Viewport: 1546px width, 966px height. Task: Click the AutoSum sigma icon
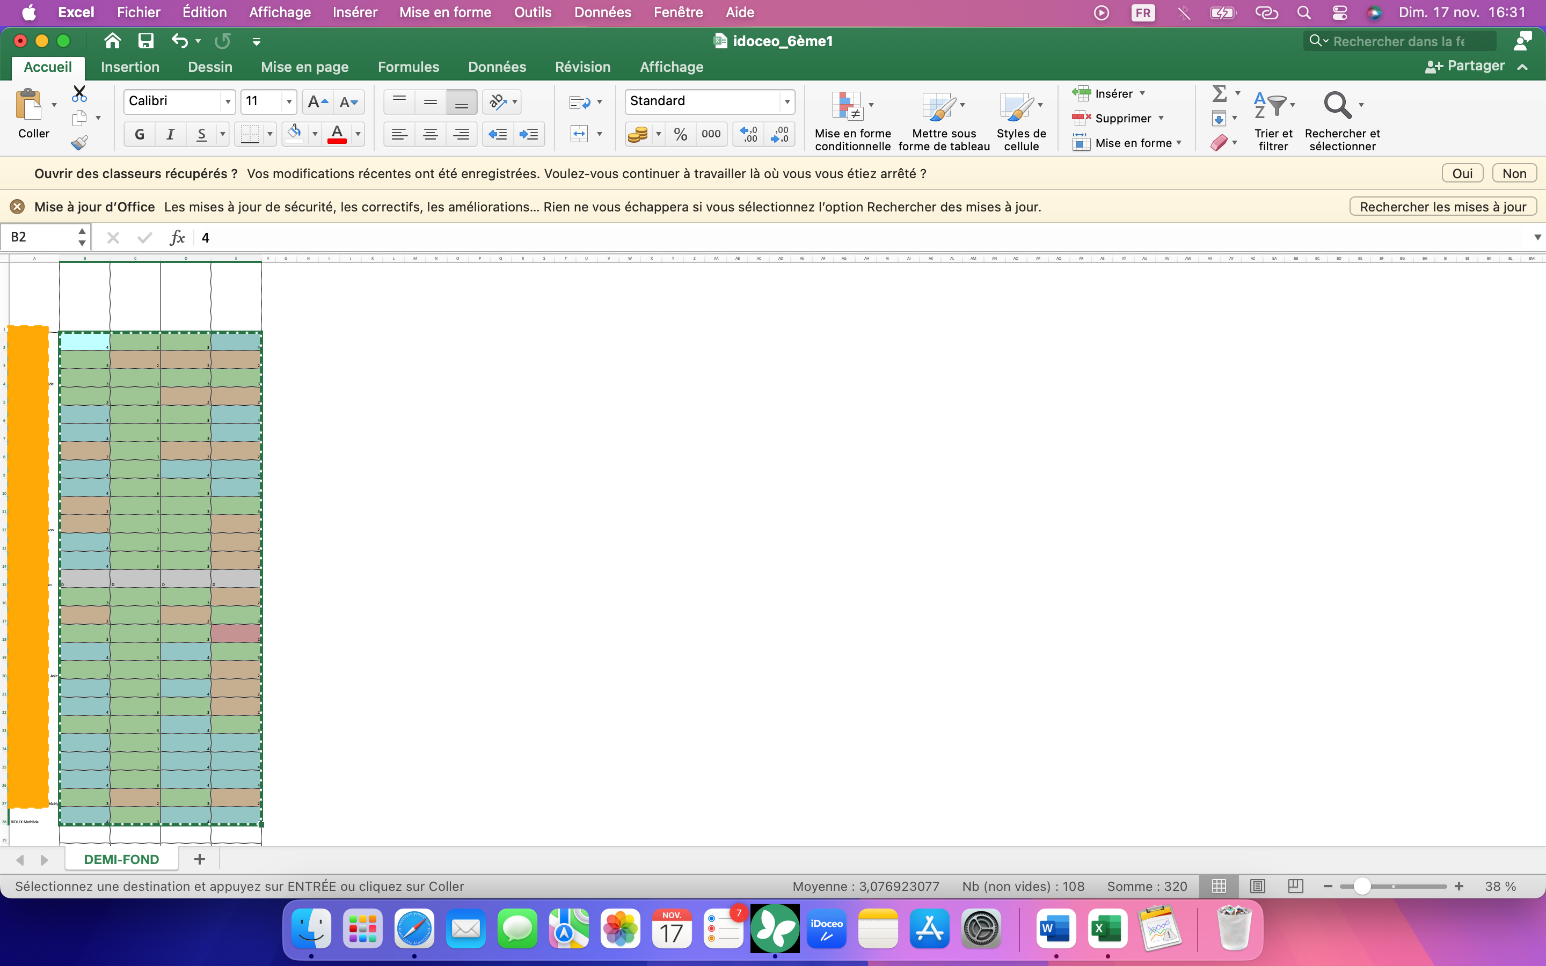pyautogui.click(x=1219, y=94)
